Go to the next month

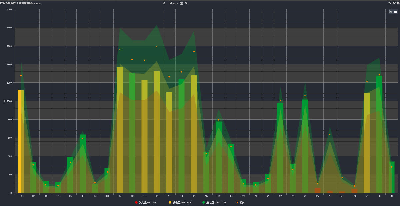click(x=186, y=3)
